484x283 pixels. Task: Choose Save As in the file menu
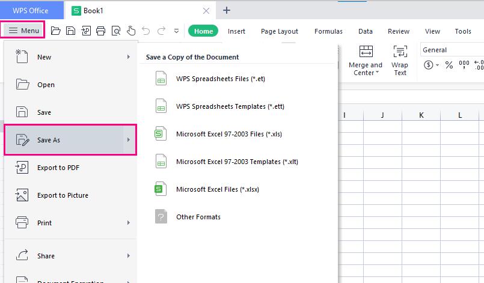coord(70,140)
